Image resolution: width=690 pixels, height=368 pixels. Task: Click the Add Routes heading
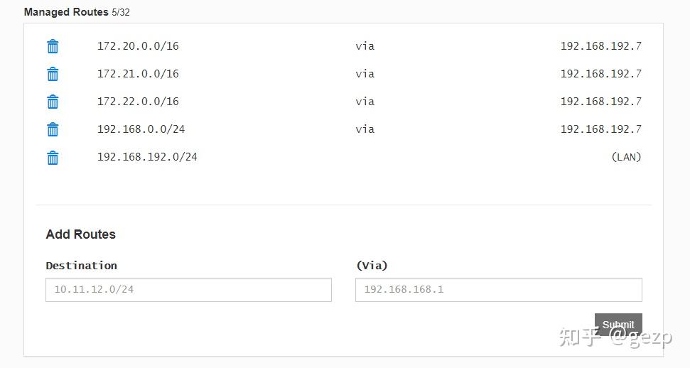(80, 234)
